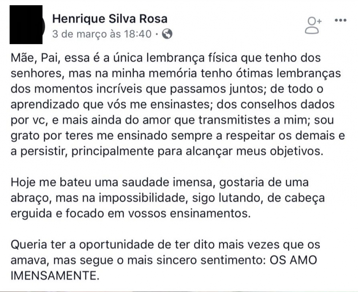Click the word "aprendizado" in the post
358x292 pixels.
point(45,105)
